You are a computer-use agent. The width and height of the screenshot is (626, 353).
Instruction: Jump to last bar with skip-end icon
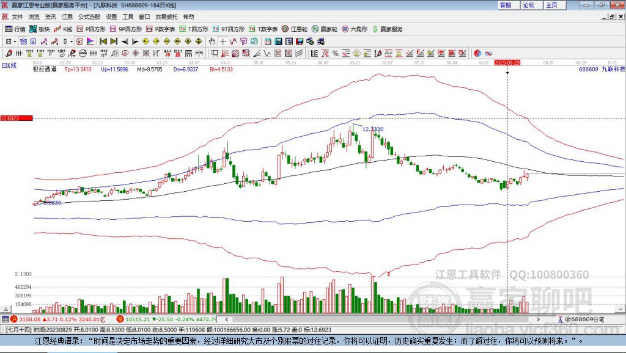tap(114, 42)
